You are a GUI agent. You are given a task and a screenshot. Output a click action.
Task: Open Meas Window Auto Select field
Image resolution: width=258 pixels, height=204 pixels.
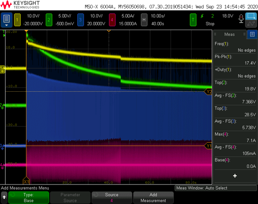point(215,188)
